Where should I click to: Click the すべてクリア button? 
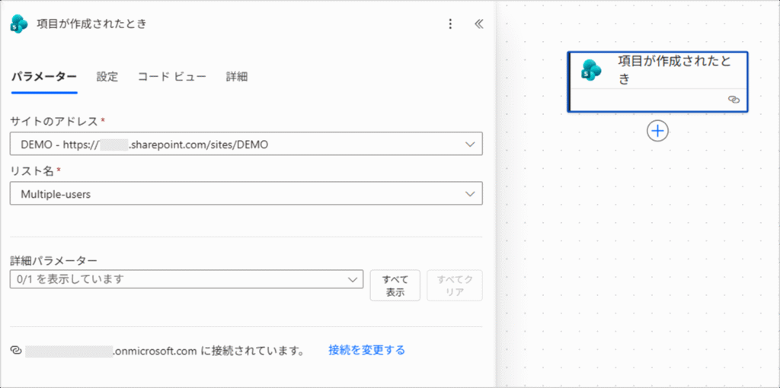(x=454, y=285)
